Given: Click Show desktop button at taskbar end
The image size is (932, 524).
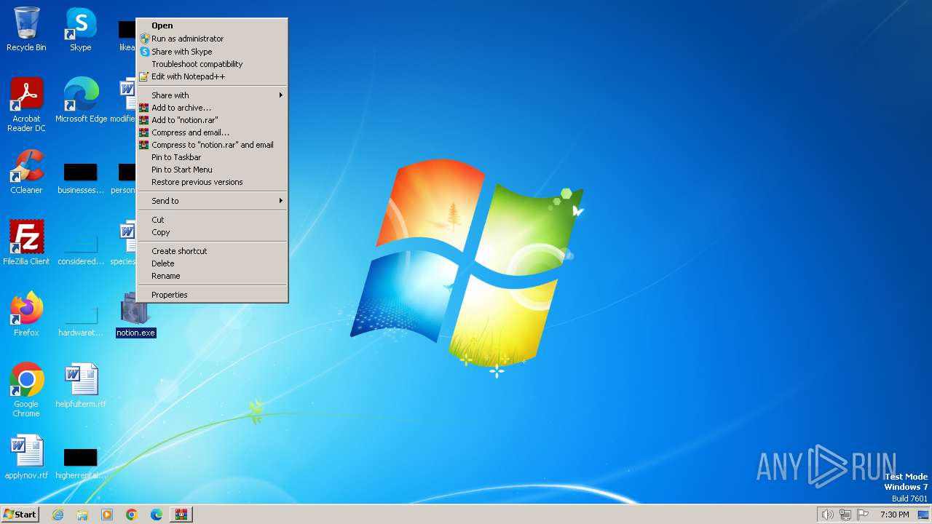Looking at the screenshot, I should pyautogui.click(x=924, y=515).
